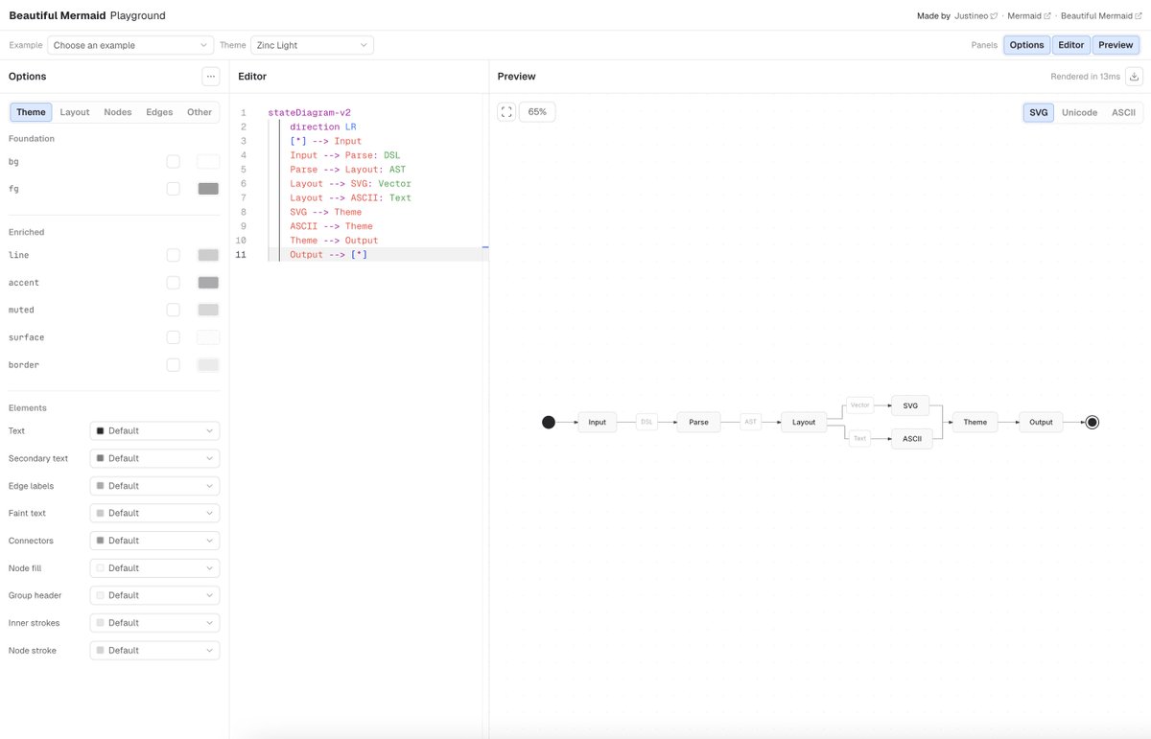
Task: Open the Beautiful Mermaid external link
Action: click(1101, 16)
